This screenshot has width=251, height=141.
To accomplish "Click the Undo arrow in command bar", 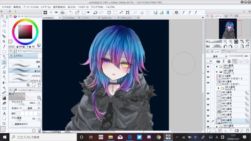I will [x=95, y=13].
